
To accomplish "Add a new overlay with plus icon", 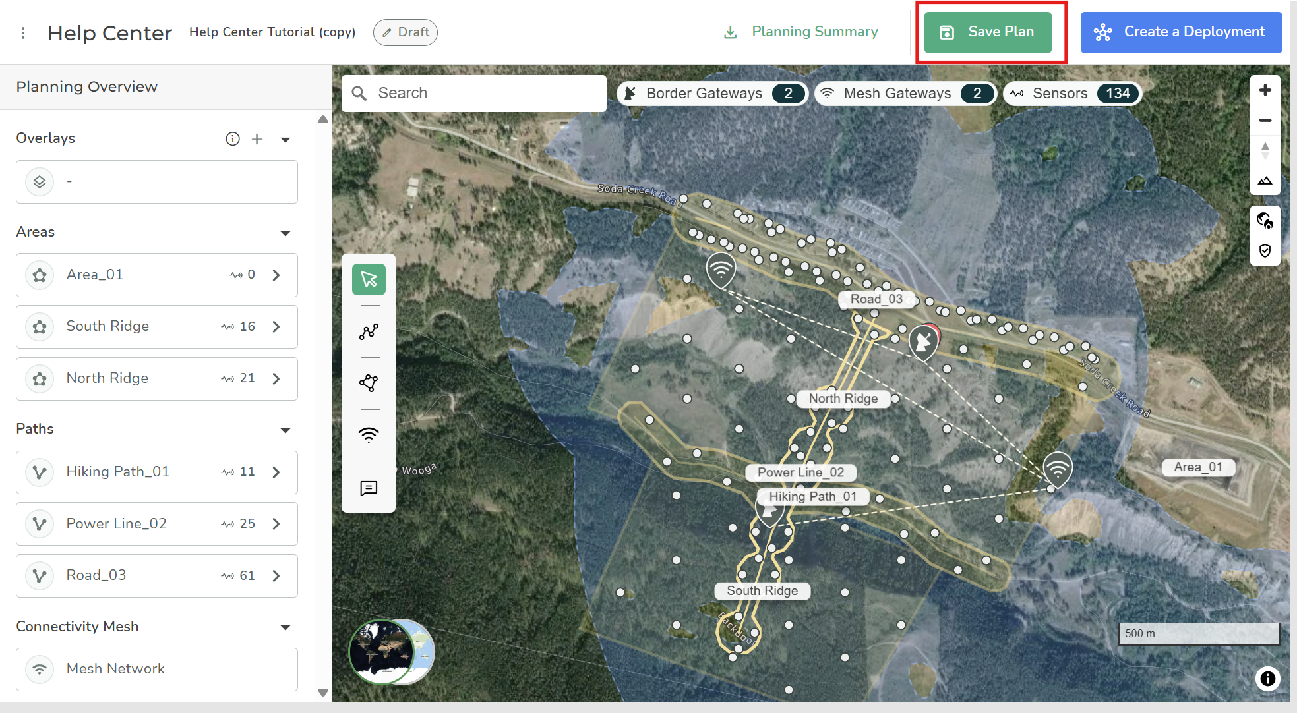I will point(257,139).
